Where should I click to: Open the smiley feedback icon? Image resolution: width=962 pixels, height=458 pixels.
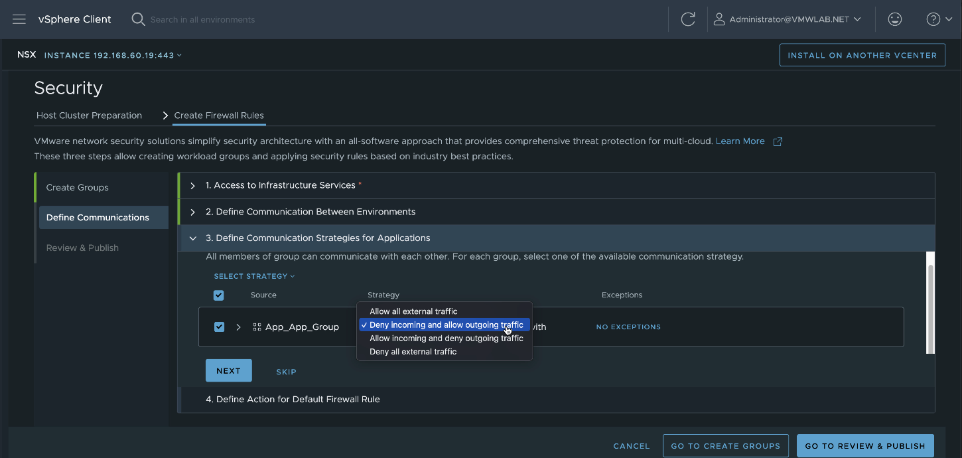pos(895,19)
